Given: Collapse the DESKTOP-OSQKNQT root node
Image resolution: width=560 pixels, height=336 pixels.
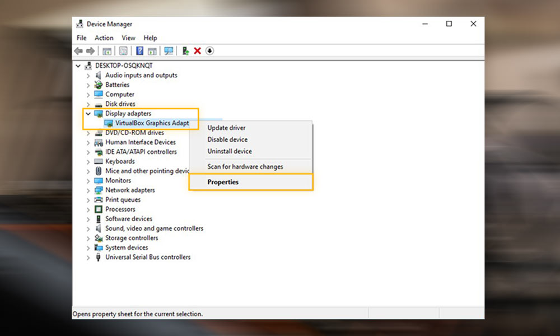Looking at the screenshot, I should coord(78,66).
